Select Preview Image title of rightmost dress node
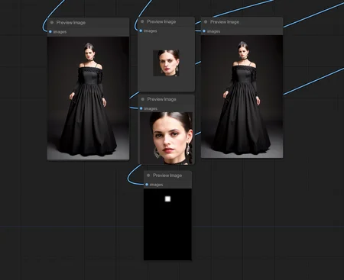The height and width of the screenshot is (280, 344). point(225,22)
